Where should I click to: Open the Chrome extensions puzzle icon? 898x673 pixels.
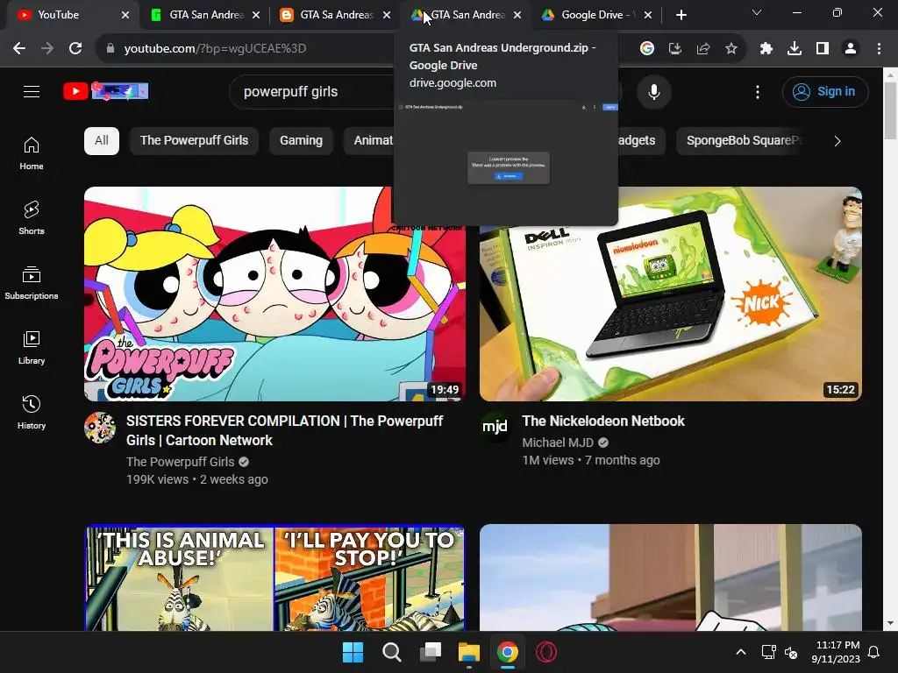click(x=766, y=49)
